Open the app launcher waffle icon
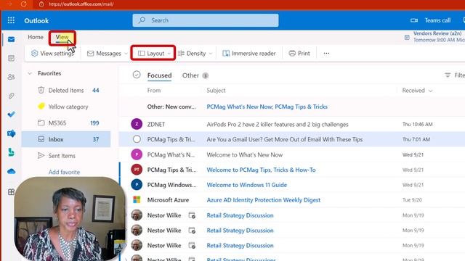 point(11,20)
